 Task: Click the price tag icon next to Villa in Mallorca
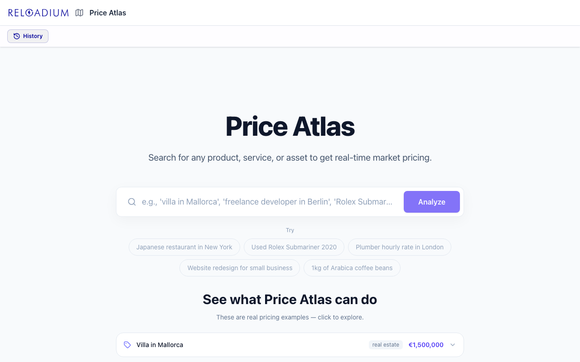click(127, 344)
